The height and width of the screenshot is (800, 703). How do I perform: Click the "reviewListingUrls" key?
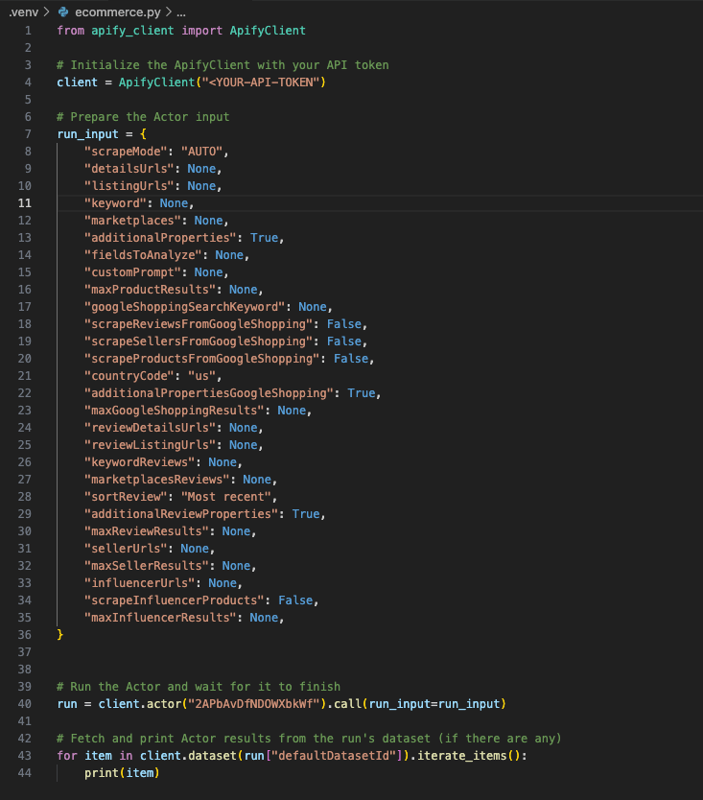[x=151, y=445]
